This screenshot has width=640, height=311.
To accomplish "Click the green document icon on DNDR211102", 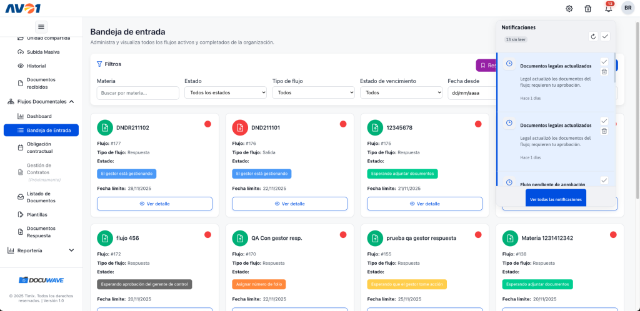I will point(105,127).
